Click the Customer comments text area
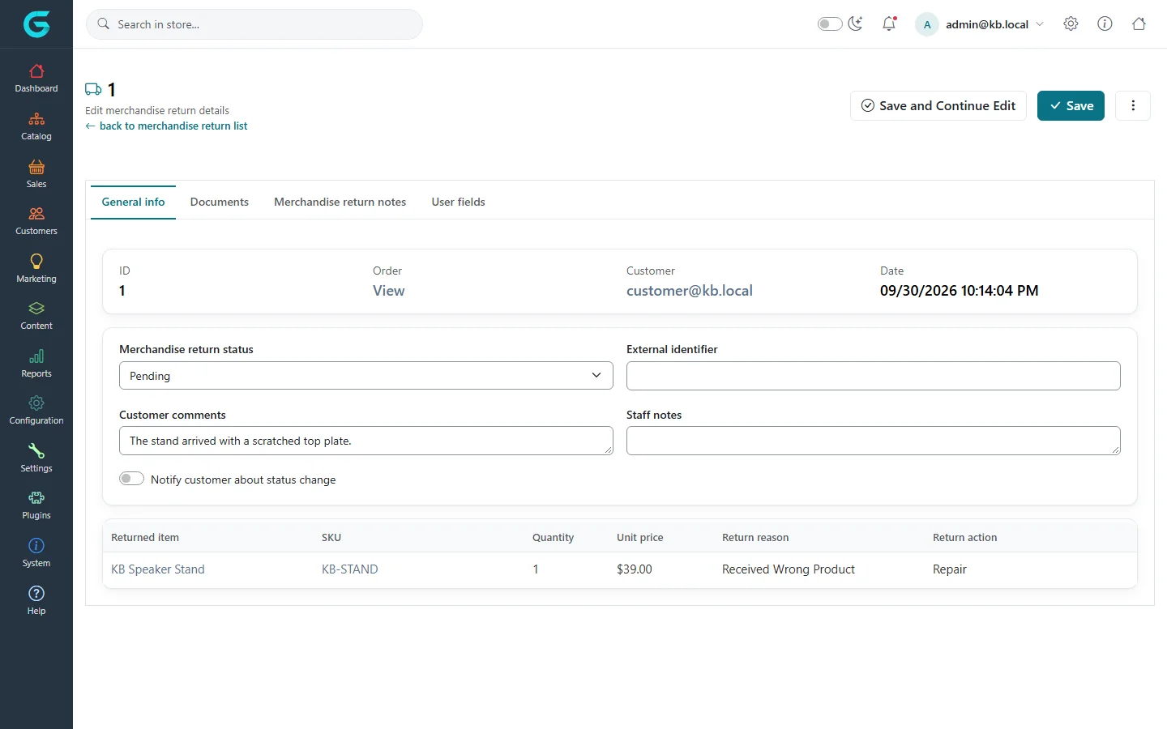This screenshot has width=1167, height=729. [366, 441]
